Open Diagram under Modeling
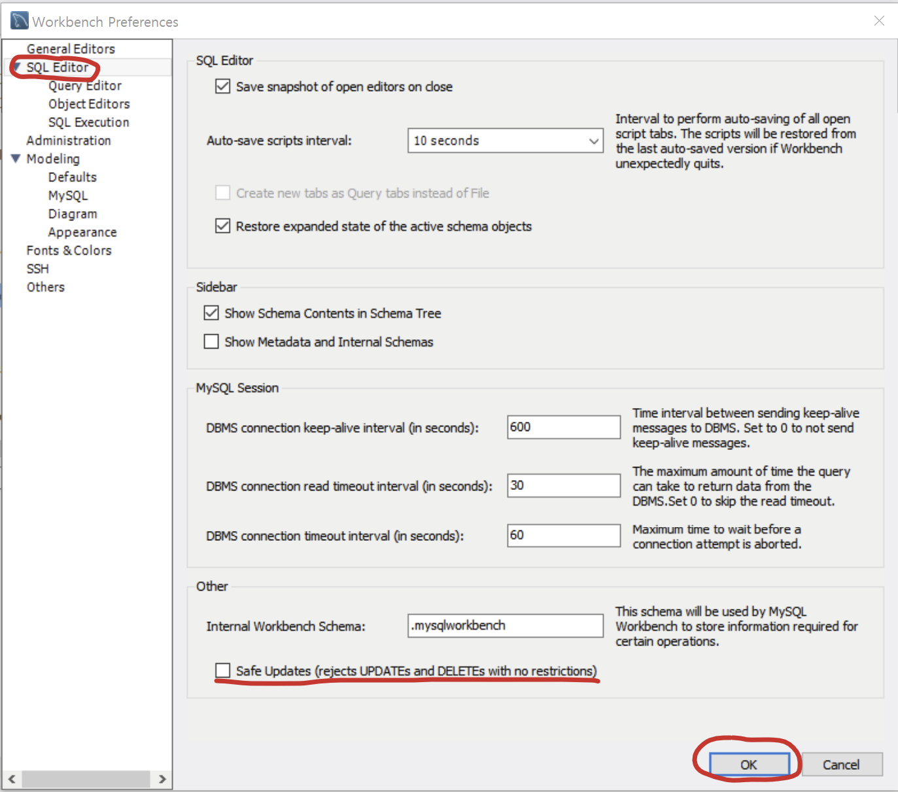 (x=73, y=214)
